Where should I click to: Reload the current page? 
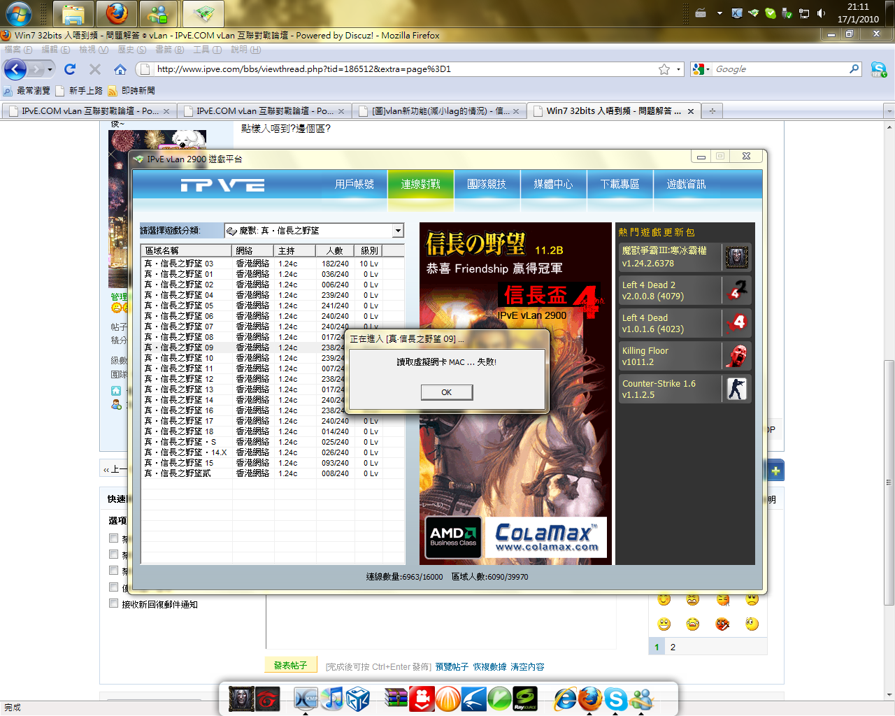tap(70, 69)
